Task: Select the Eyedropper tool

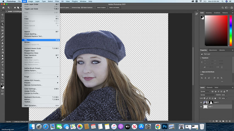Action: pos(3,34)
